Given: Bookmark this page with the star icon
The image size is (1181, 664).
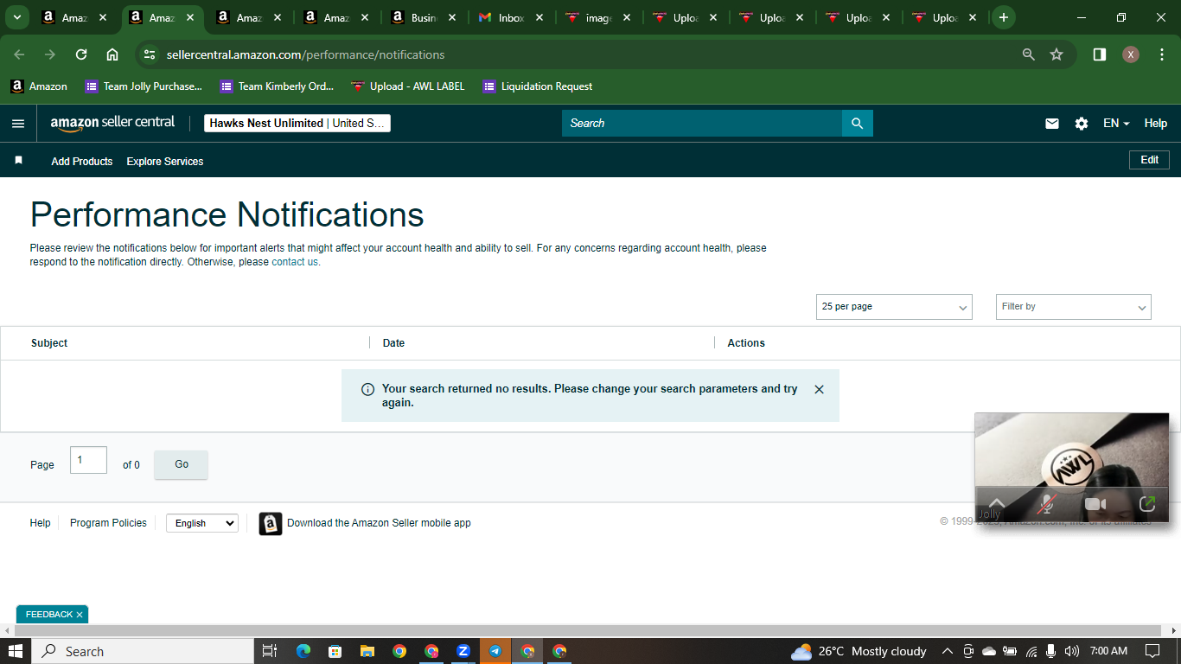Looking at the screenshot, I should coord(1057,54).
